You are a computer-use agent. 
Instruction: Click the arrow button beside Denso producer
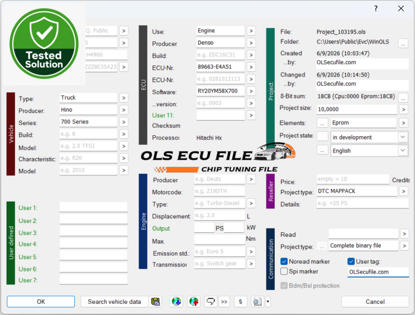pyautogui.click(x=251, y=43)
